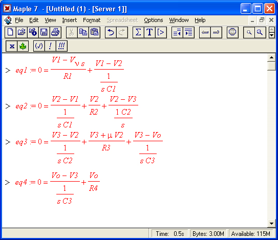Insert new execution group prompt icon
The width and height of the screenshot is (278, 240).
pyautogui.click(x=161, y=32)
